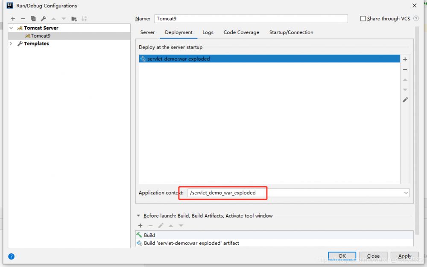The image size is (427, 267).
Task: Apply the configuration changes
Action: pos(405,256)
